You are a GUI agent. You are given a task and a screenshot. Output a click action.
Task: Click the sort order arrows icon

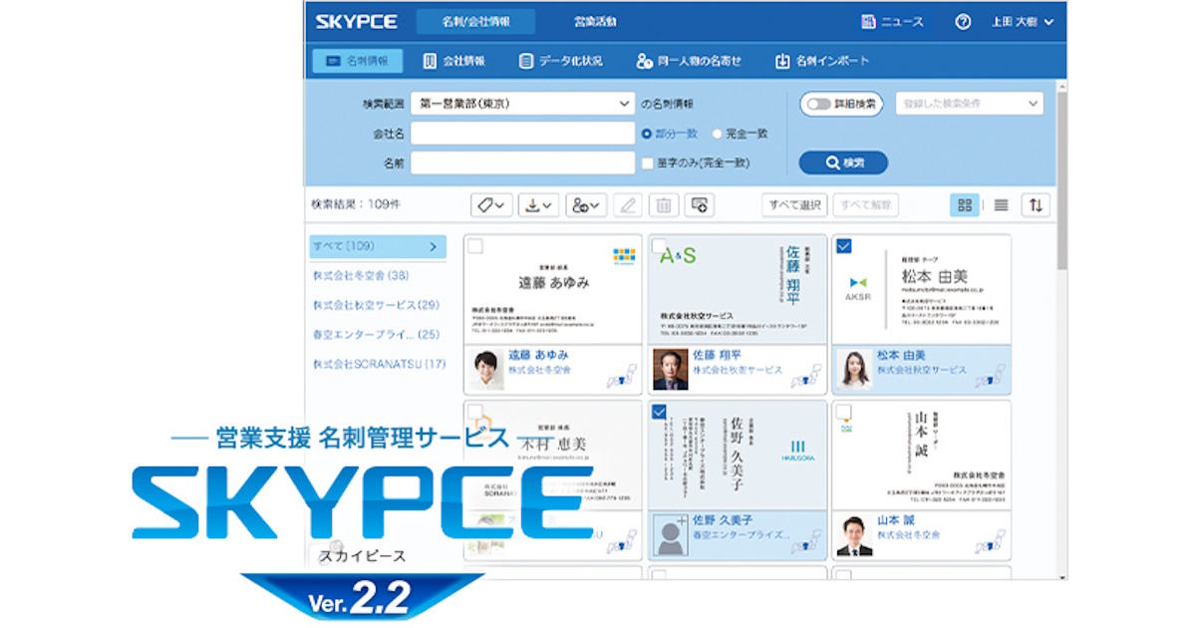[1037, 205]
